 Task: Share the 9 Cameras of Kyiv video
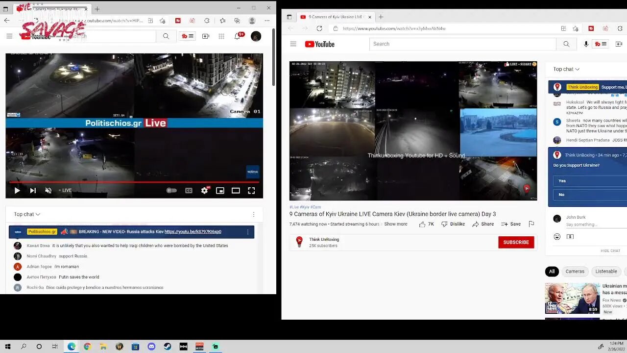coord(483,224)
